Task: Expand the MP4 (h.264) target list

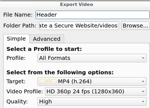Action: 92,81
